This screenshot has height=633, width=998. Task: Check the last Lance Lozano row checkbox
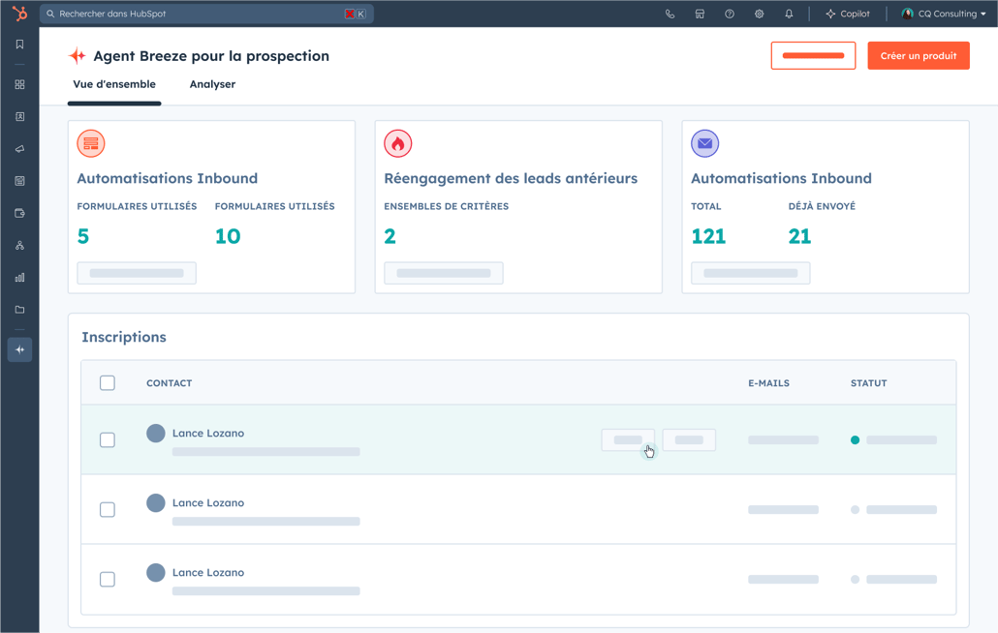point(108,580)
